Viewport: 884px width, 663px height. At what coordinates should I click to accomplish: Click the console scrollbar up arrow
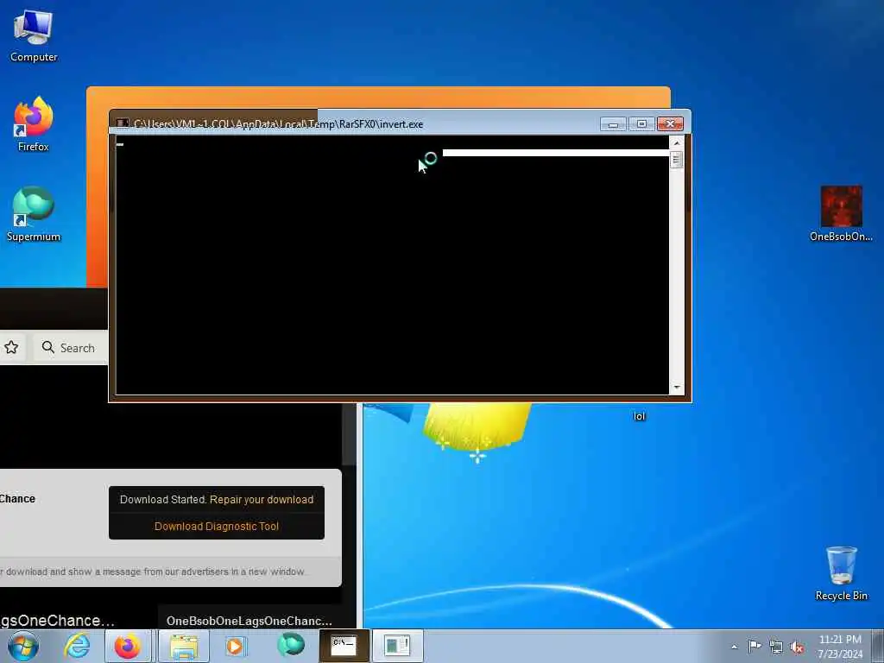[677, 143]
